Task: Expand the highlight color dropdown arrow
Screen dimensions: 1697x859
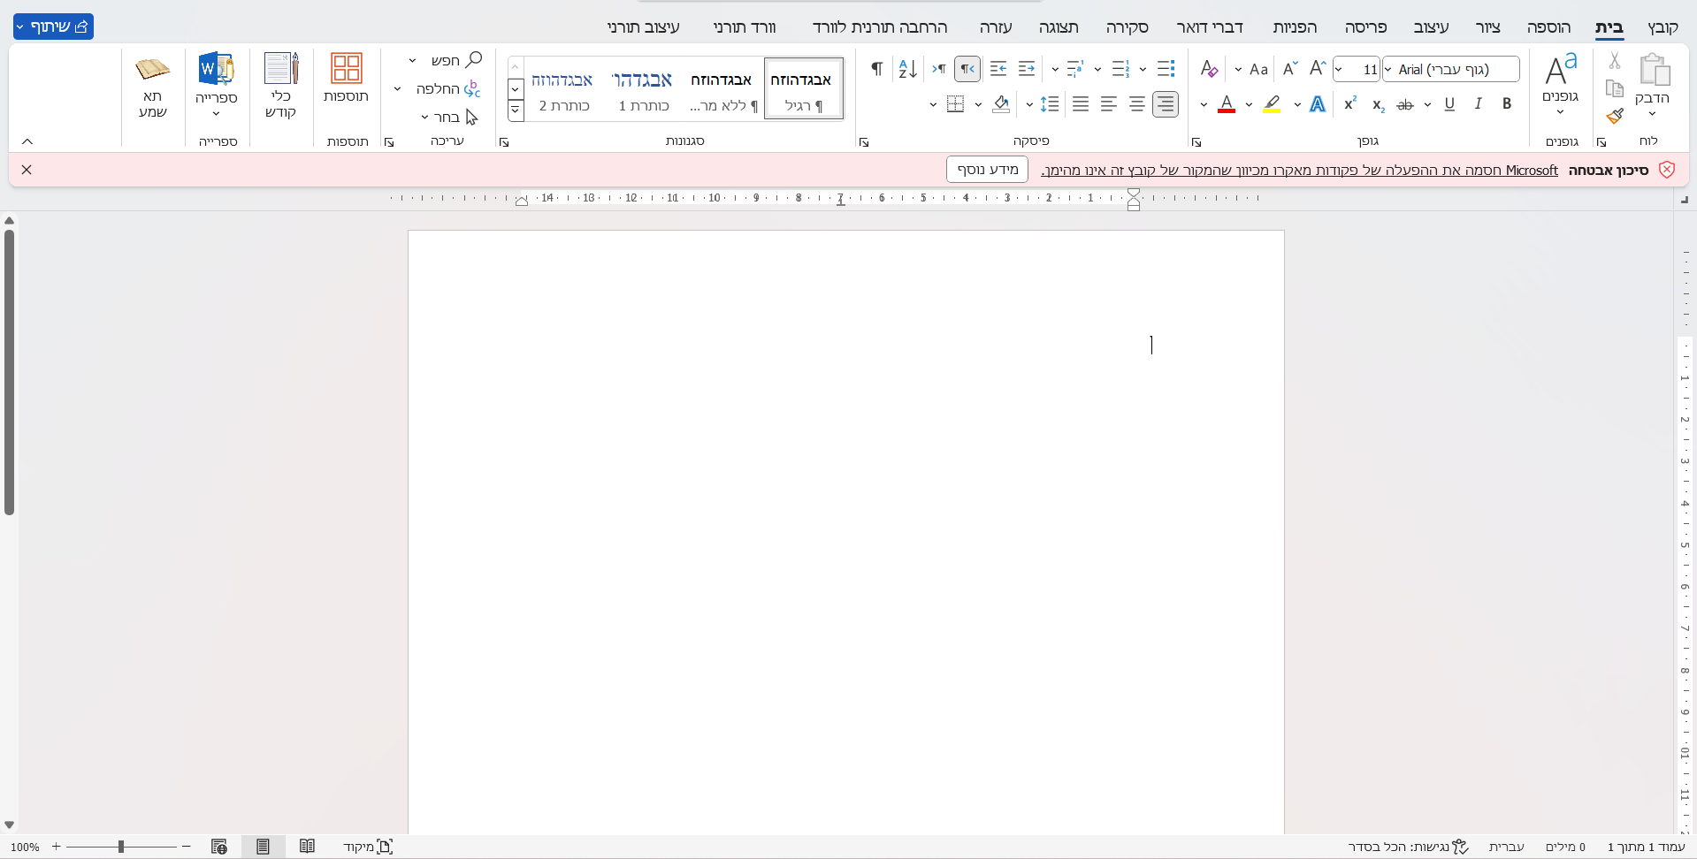Action: click(x=1249, y=104)
